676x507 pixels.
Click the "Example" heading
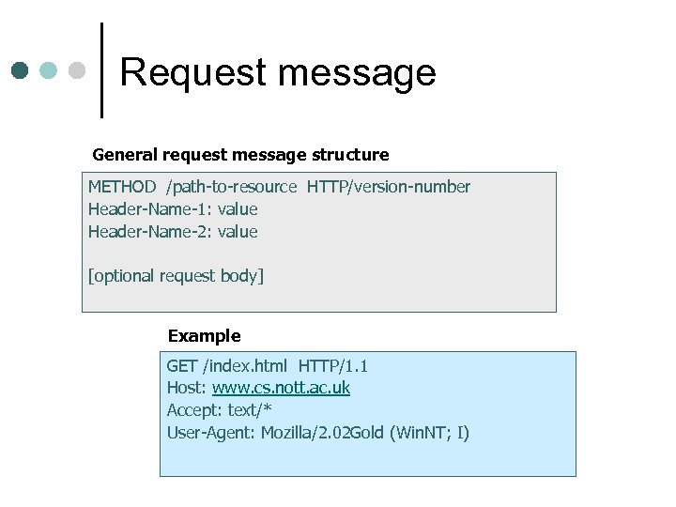[x=204, y=336]
